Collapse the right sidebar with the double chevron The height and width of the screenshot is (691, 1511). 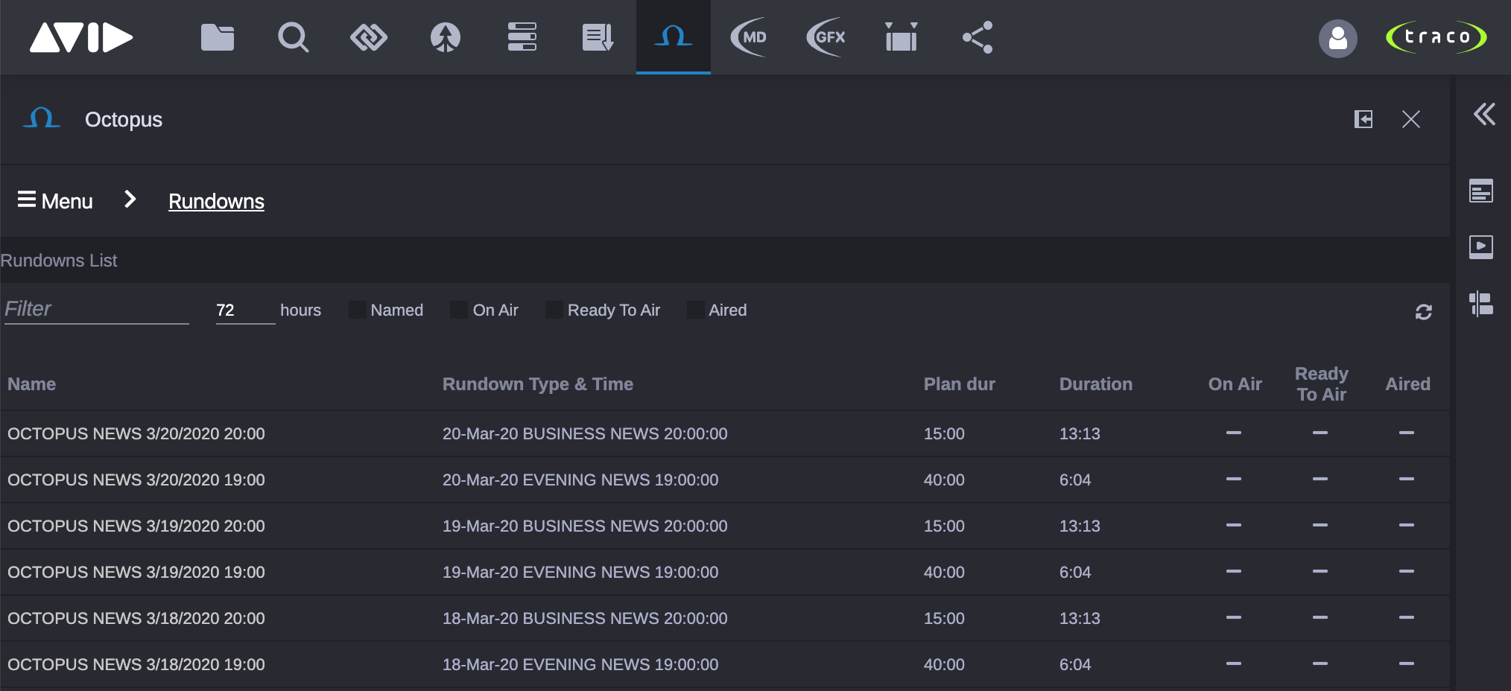tap(1484, 115)
